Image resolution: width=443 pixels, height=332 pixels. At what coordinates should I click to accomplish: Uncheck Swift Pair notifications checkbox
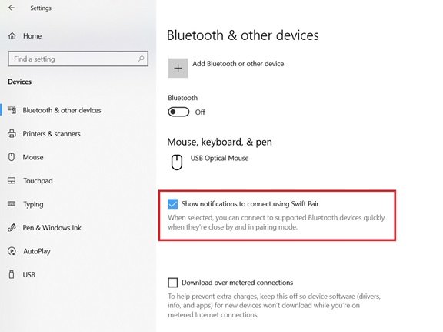click(x=172, y=204)
